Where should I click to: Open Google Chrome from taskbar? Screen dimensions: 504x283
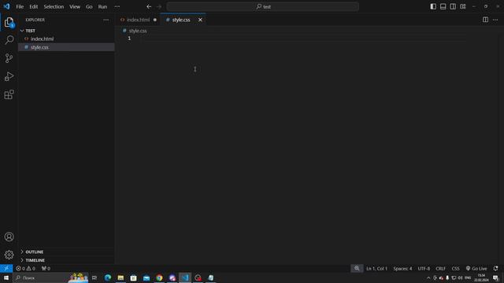point(159,277)
